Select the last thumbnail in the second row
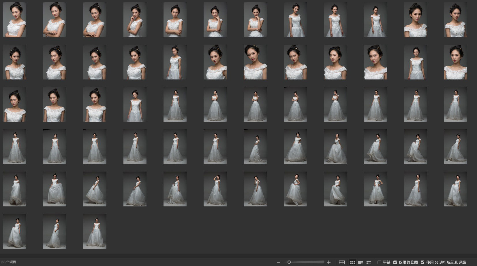Viewport: 477px width, 266px height. 455,62
